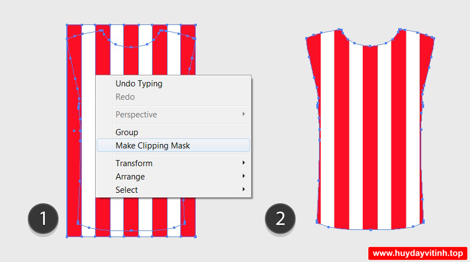The image size is (470, 262).
Task: Expand the arrow beside Perspective
Action: tap(244, 114)
